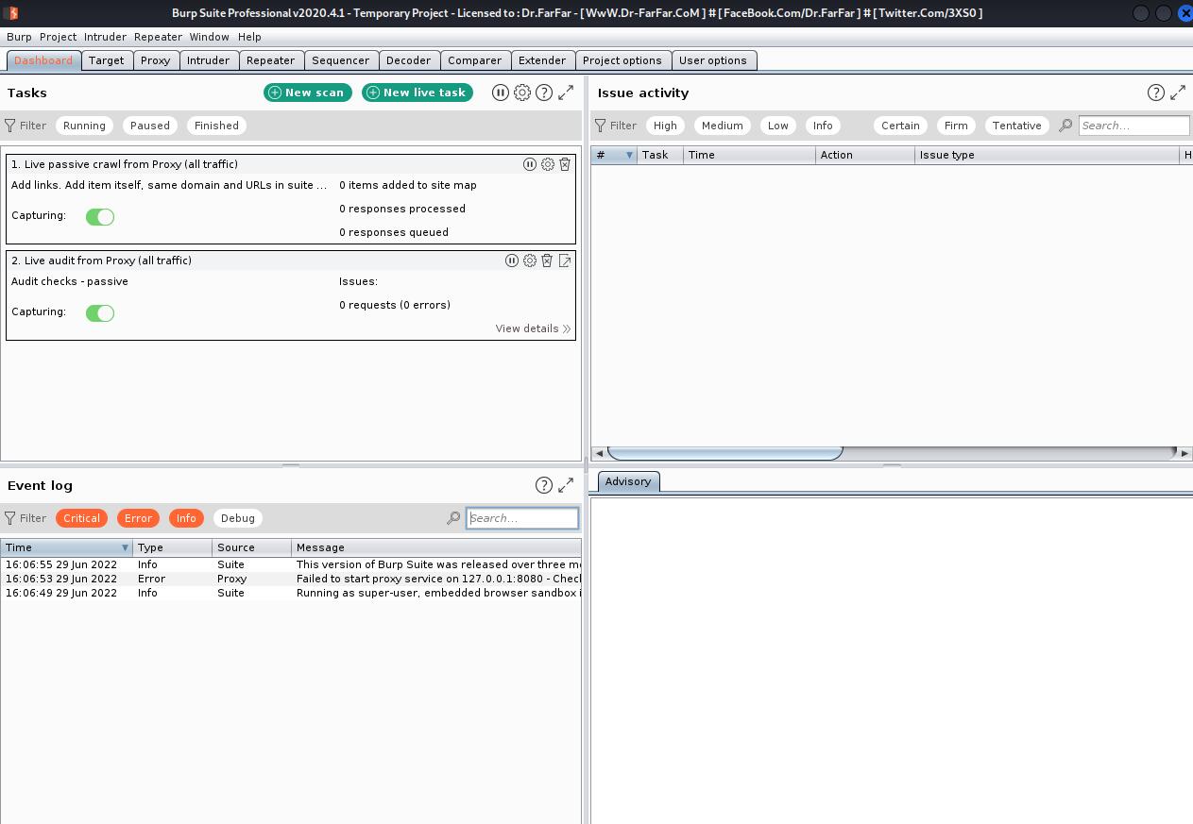Delete the Live passive crawl task
This screenshot has height=824, width=1193.
565,164
